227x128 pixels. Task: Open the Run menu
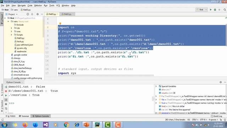click(46, 6)
